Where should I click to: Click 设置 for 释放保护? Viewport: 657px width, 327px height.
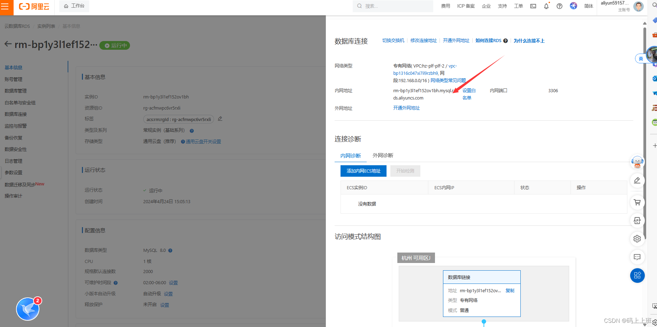pos(165,305)
